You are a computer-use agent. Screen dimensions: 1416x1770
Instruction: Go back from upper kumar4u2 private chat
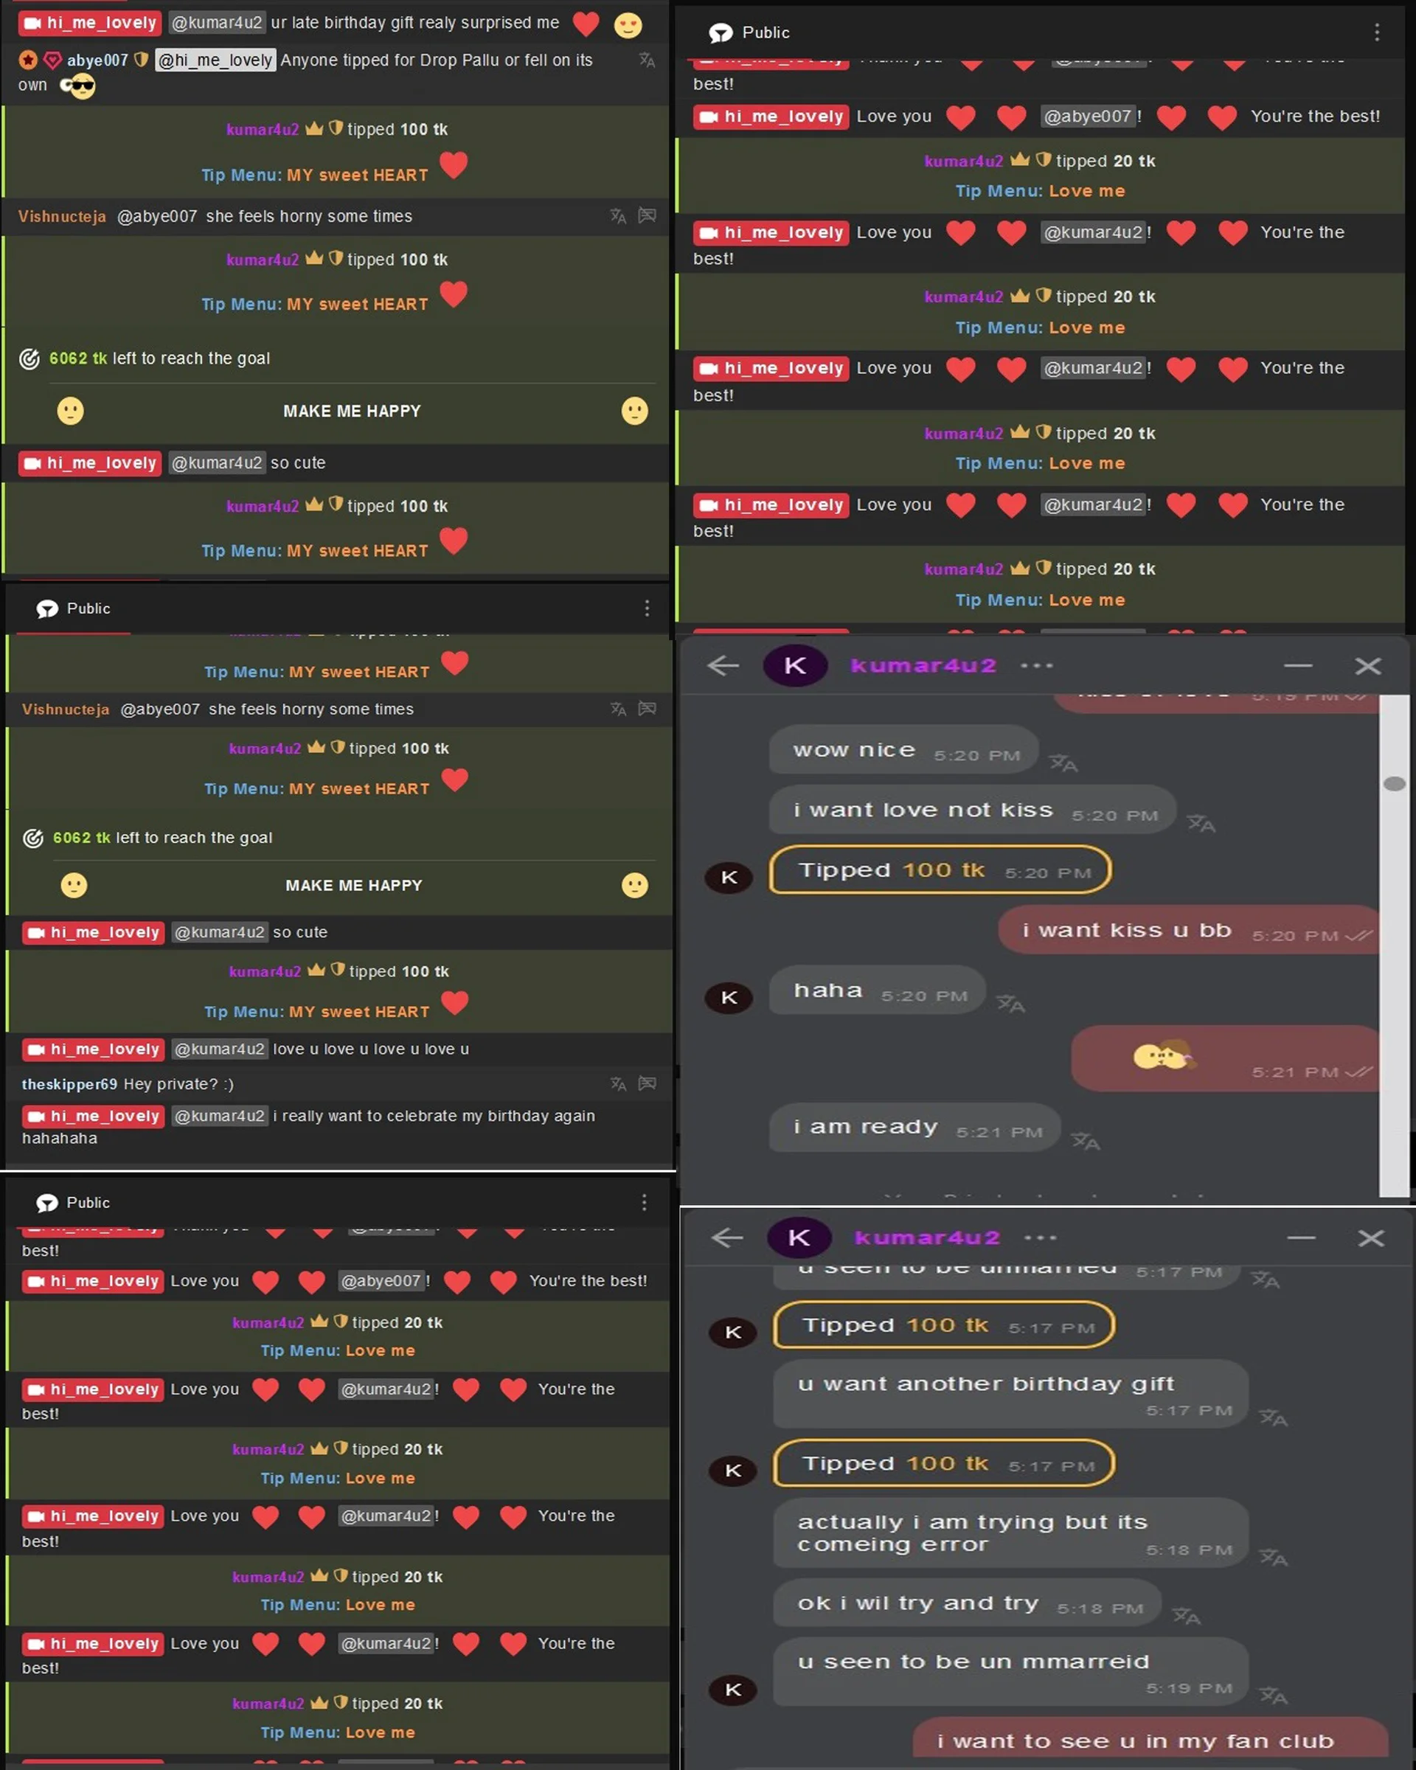(723, 665)
